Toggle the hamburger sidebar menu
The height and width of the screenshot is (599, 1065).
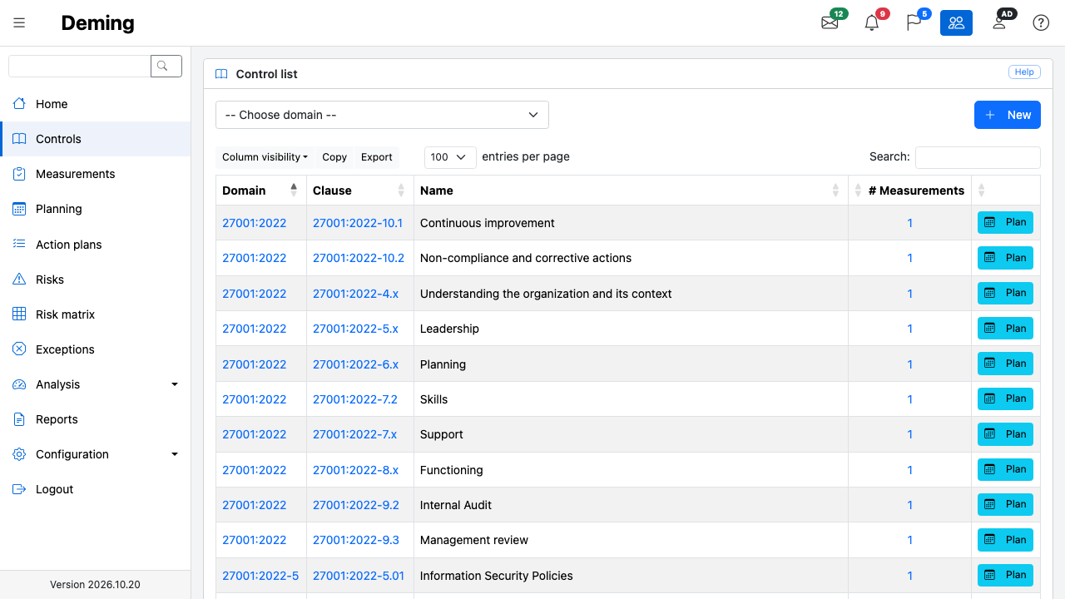(x=19, y=23)
